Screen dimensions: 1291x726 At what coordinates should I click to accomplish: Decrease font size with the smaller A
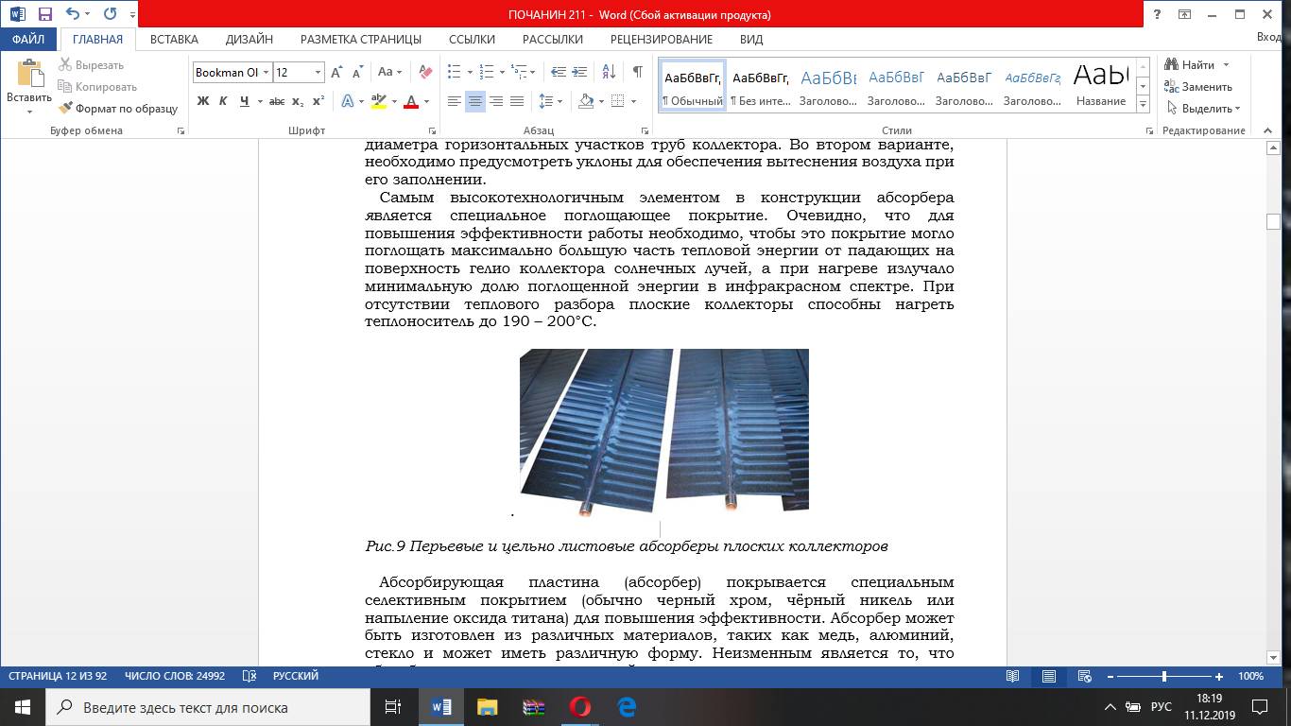357,72
